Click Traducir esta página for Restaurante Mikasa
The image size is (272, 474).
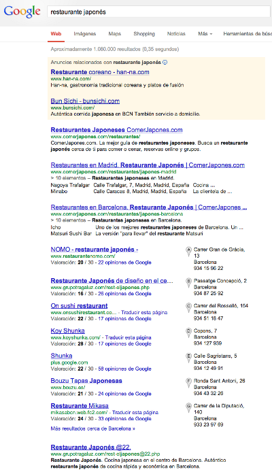pyautogui.click(x=135, y=412)
